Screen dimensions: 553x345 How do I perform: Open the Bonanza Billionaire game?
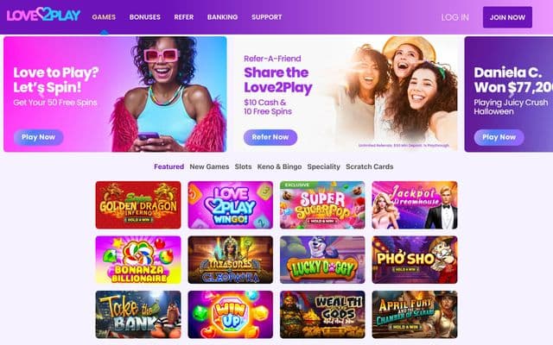coord(138,260)
